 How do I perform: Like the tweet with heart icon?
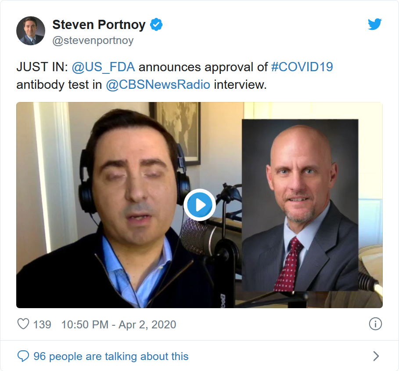click(x=23, y=324)
